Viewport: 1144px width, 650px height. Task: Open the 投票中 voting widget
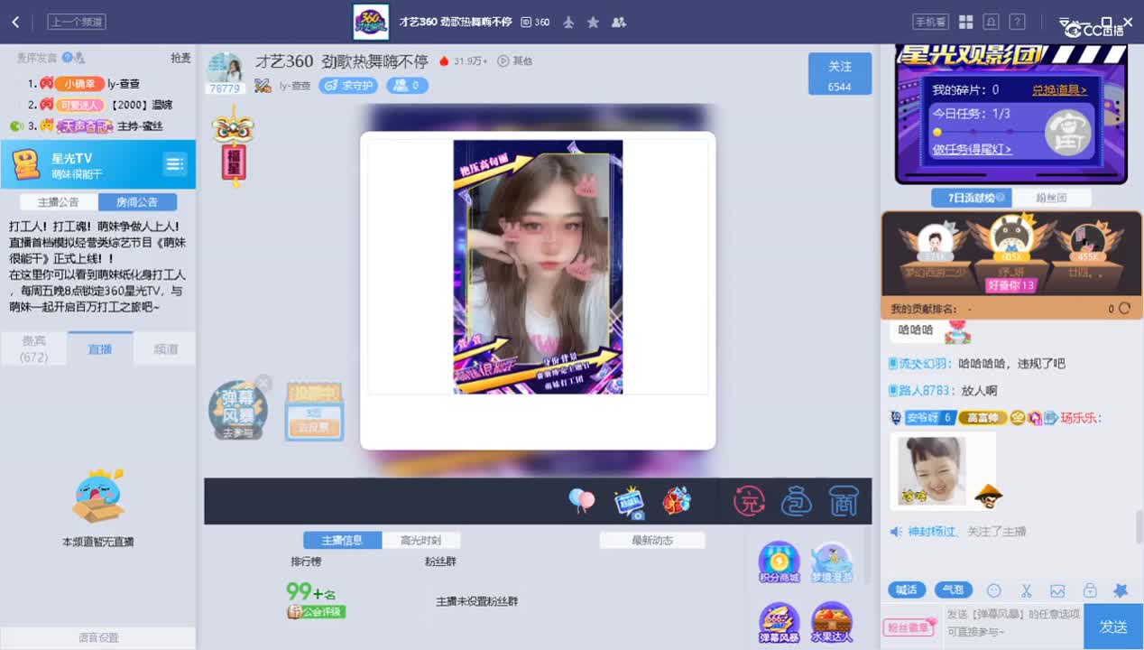pos(314,411)
